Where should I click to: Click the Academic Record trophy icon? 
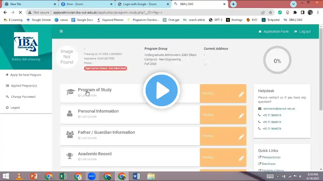tap(70, 156)
